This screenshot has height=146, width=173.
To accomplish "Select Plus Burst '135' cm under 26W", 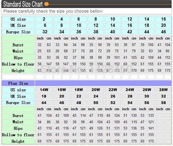I will [x=151, y=115].
